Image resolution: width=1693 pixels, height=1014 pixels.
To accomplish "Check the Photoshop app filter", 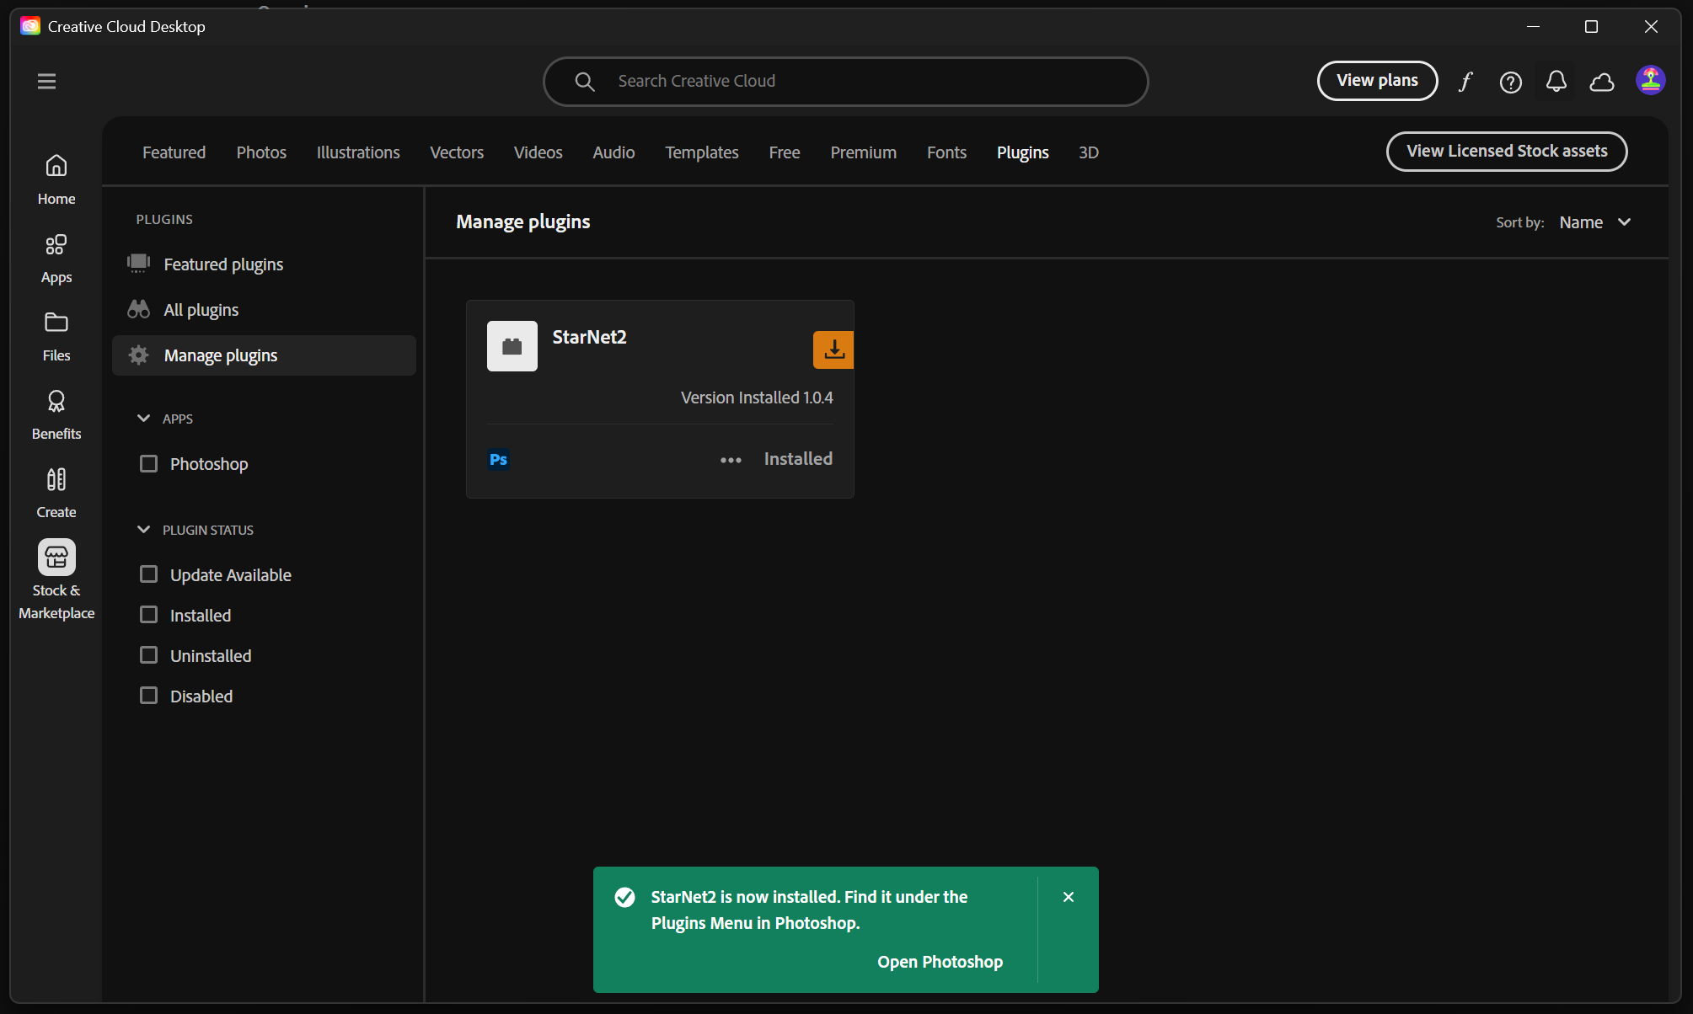I will coord(148,464).
